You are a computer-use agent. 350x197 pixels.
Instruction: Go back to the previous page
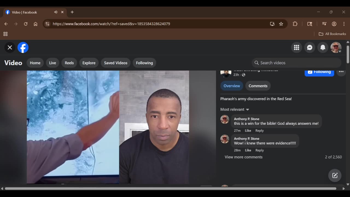point(6,24)
